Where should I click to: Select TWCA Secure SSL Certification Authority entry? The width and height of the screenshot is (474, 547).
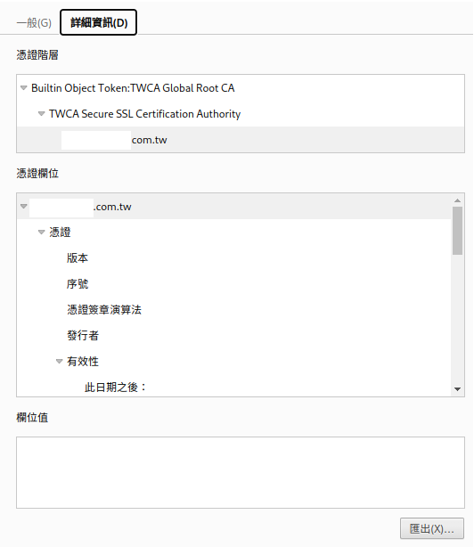pos(144,114)
